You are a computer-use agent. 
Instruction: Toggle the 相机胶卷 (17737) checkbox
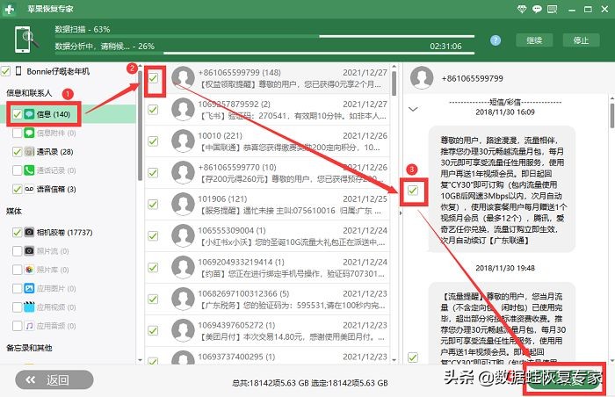(17, 232)
